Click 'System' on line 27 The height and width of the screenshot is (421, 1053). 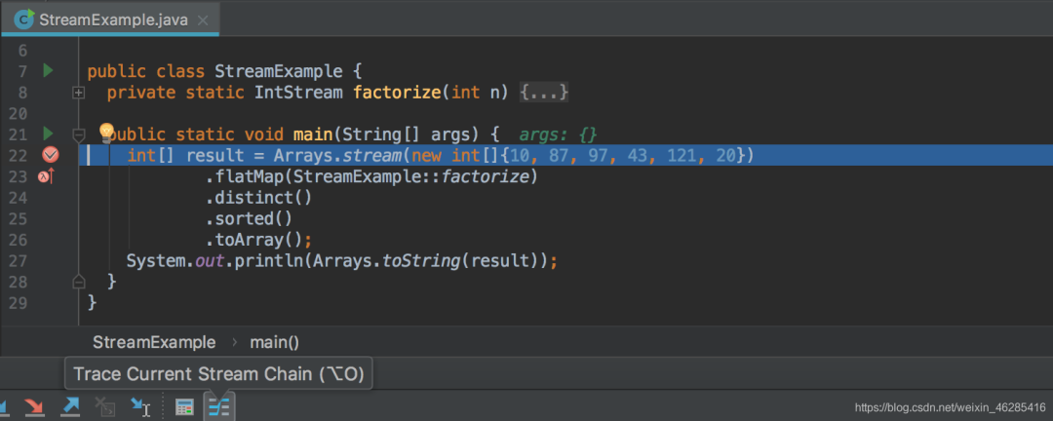click(156, 260)
